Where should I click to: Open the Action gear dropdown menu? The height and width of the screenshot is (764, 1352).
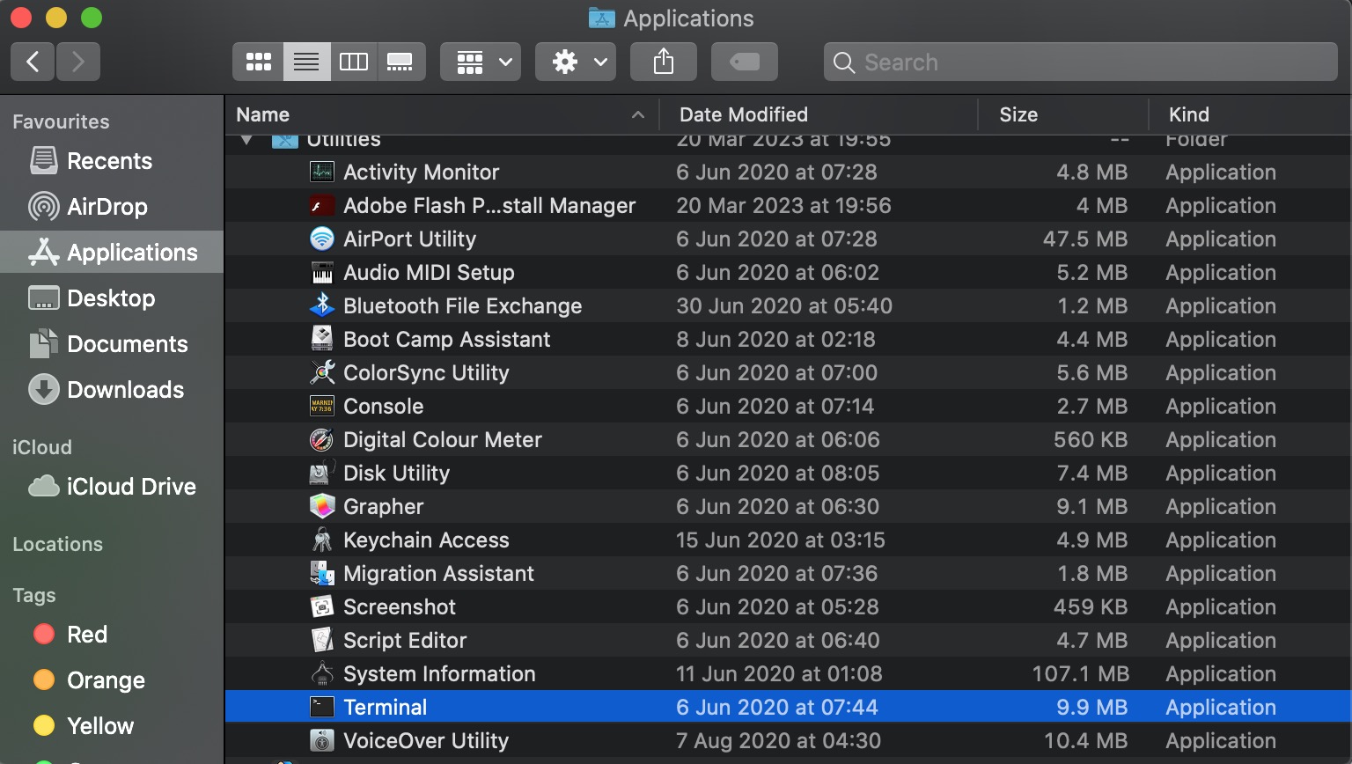coord(576,62)
